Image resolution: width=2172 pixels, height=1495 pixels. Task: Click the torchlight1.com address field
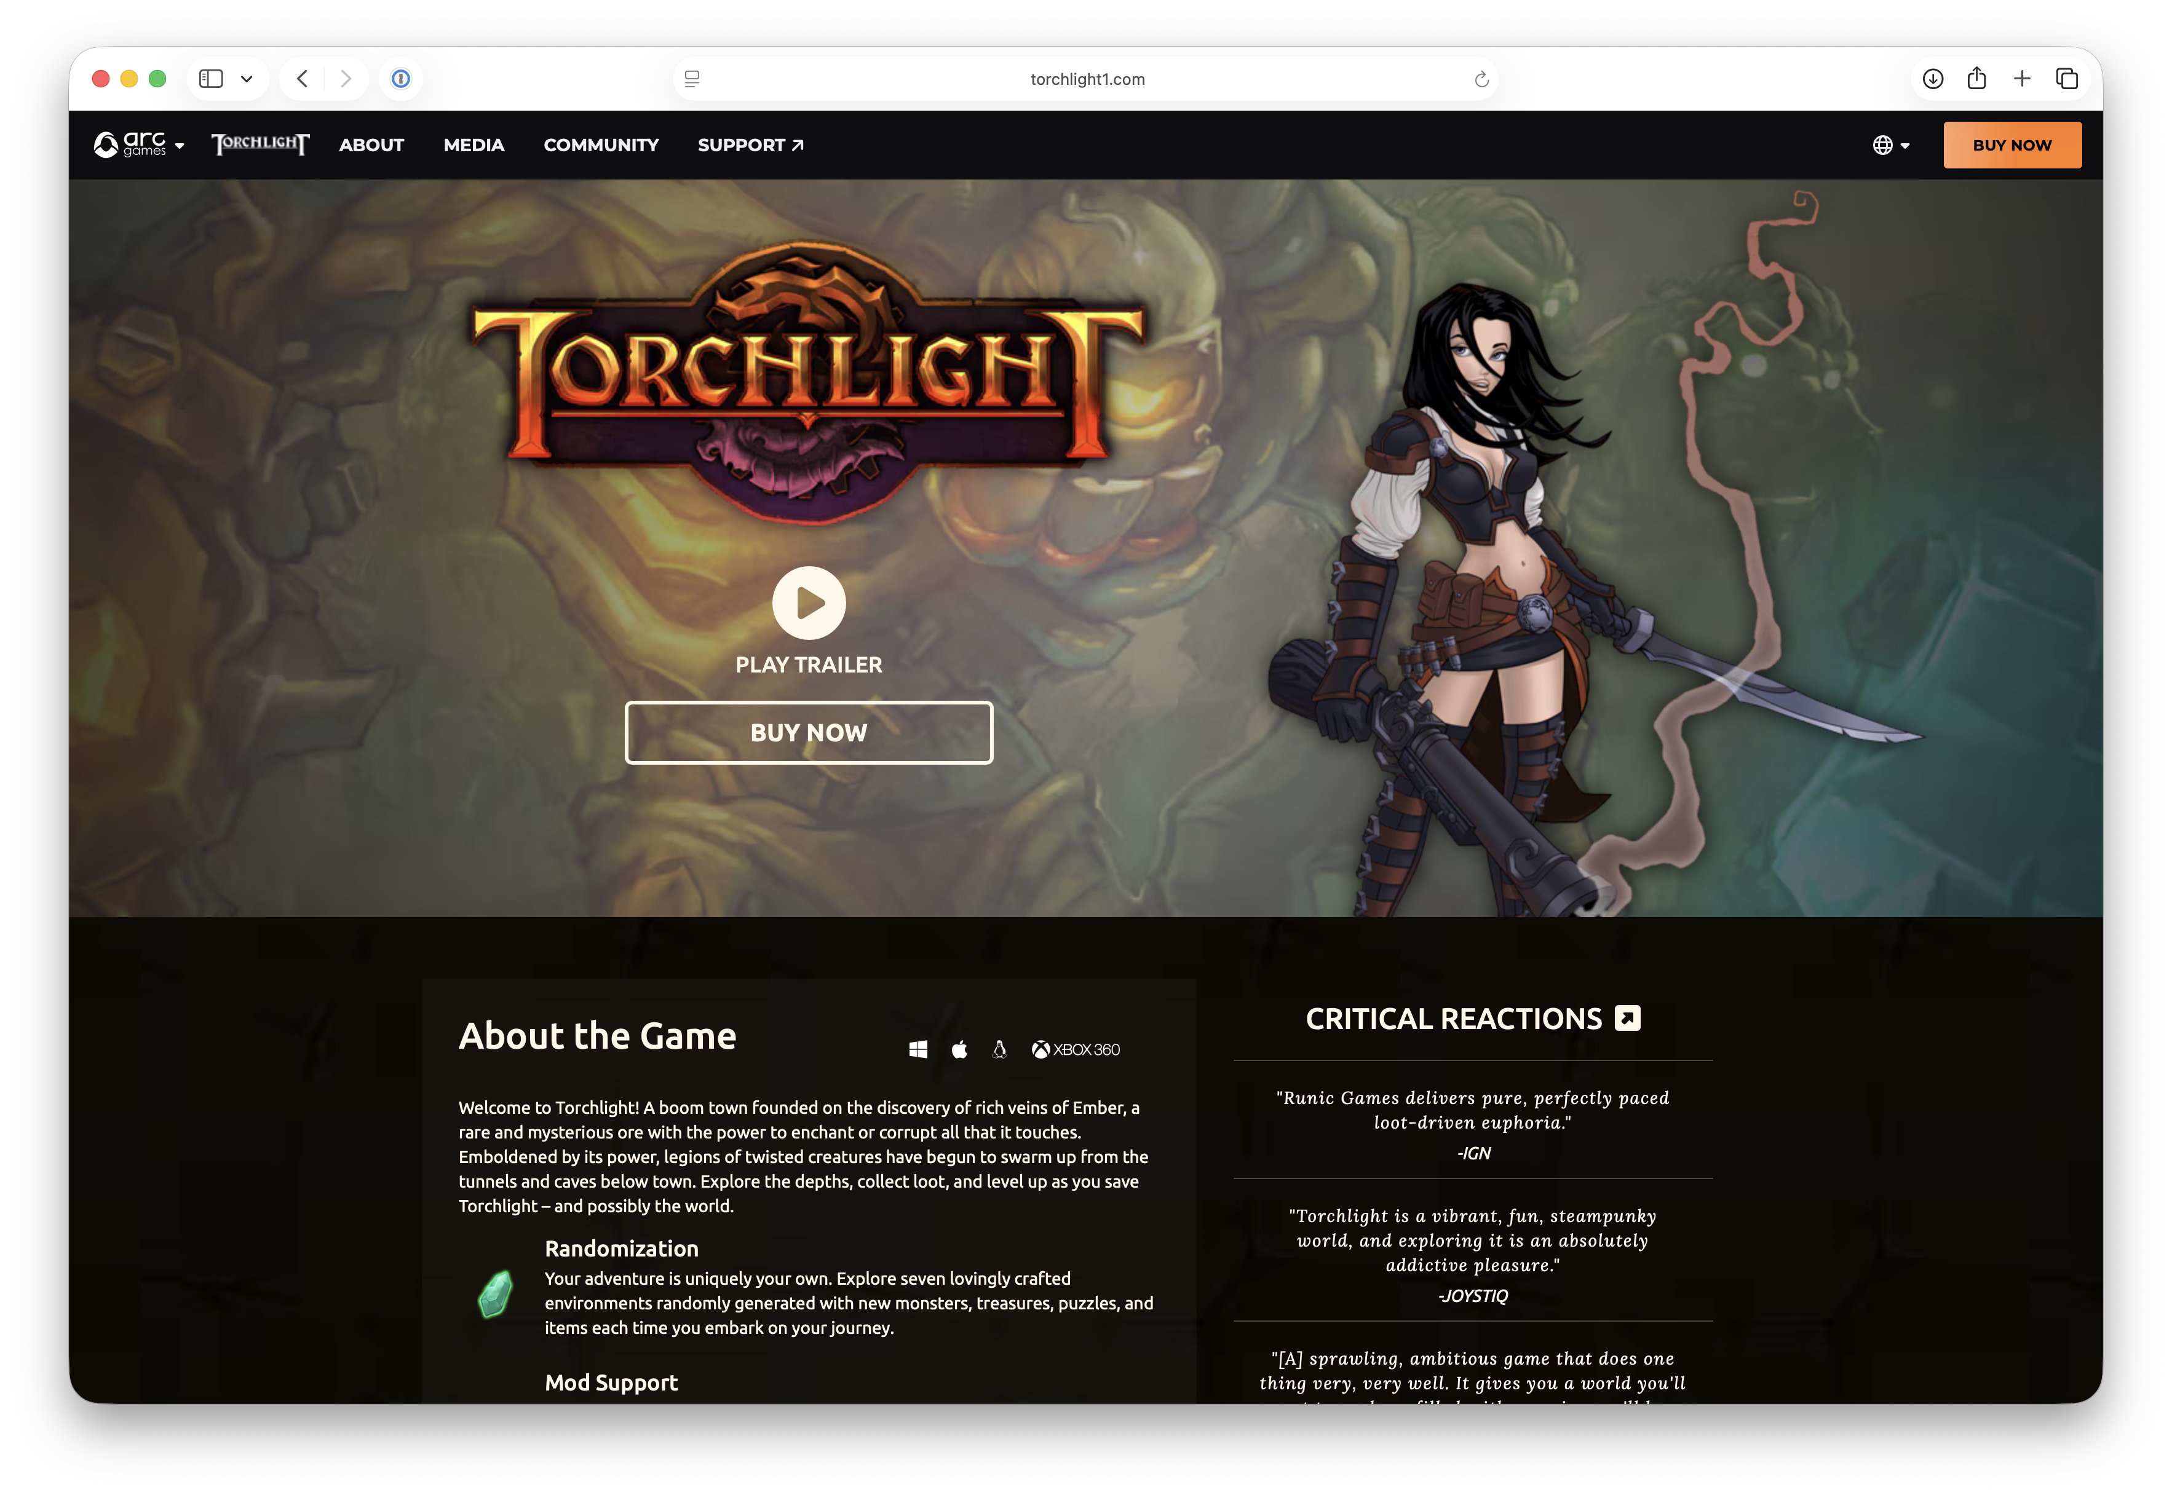[1086, 80]
